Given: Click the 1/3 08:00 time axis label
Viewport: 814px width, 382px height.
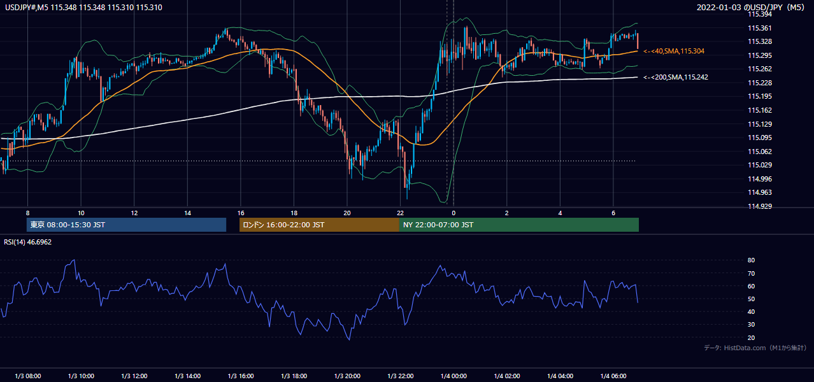Looking at the screenshot, I should [27, 376].
